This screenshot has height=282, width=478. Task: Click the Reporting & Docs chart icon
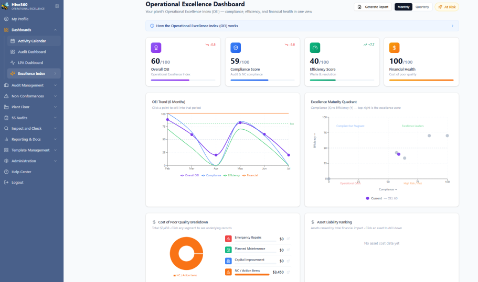click(x=6, y=139)
